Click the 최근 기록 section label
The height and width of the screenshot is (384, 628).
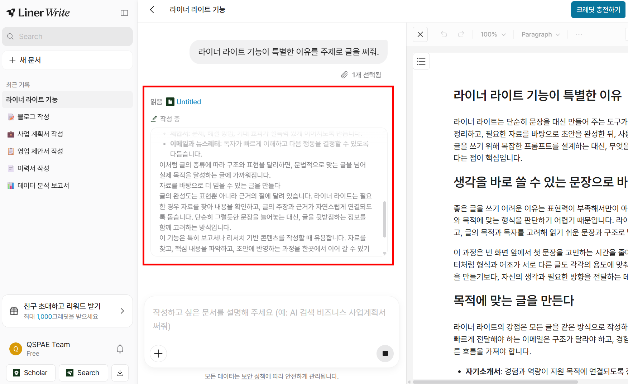point(18,85)
